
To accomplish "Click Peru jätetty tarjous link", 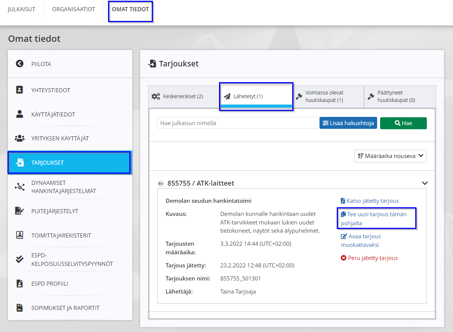I will pos(369,258).
